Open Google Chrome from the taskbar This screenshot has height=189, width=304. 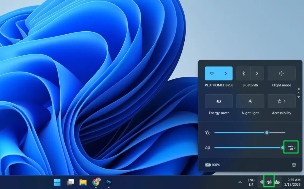point(96,182)
